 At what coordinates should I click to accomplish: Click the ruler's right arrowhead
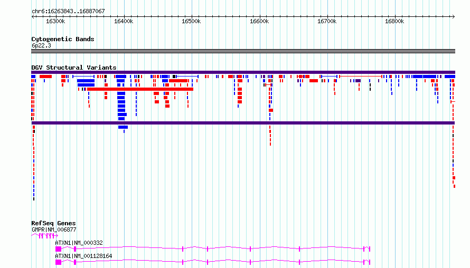click(x=453, y=16)
